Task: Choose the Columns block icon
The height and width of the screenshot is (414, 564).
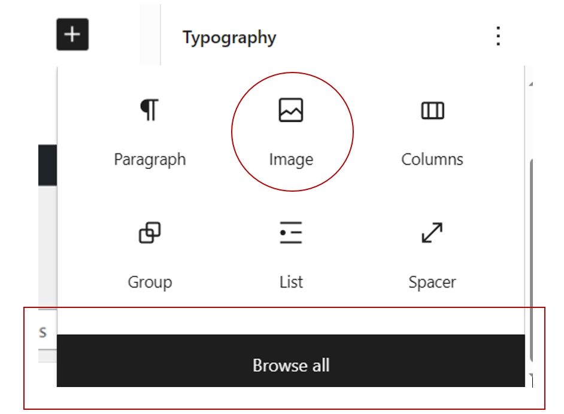Action: point(432,110)
